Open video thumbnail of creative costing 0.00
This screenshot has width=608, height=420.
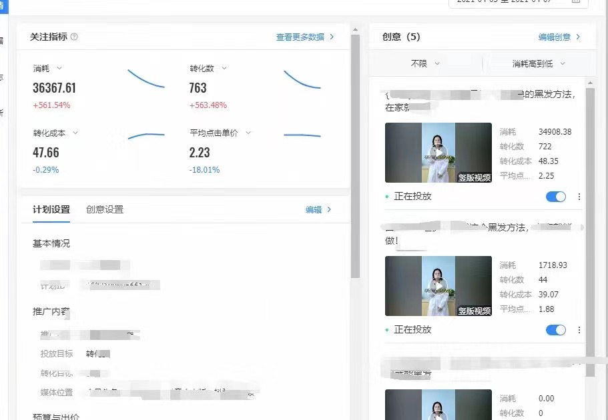tap(438, 405)
